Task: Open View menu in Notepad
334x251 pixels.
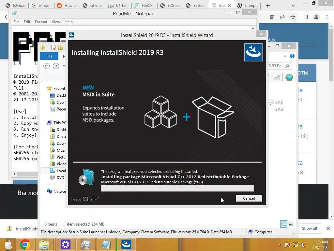Action: click(56, 22)
